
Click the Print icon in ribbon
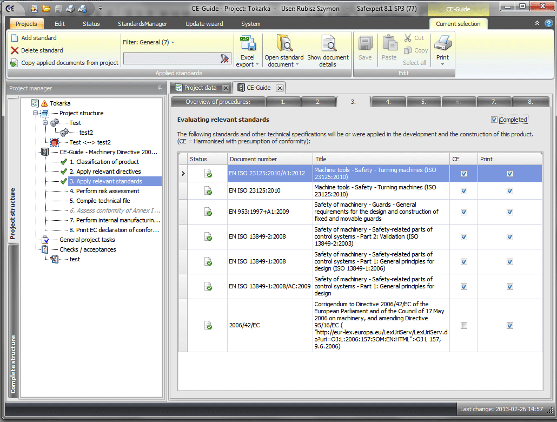[442, 43]
